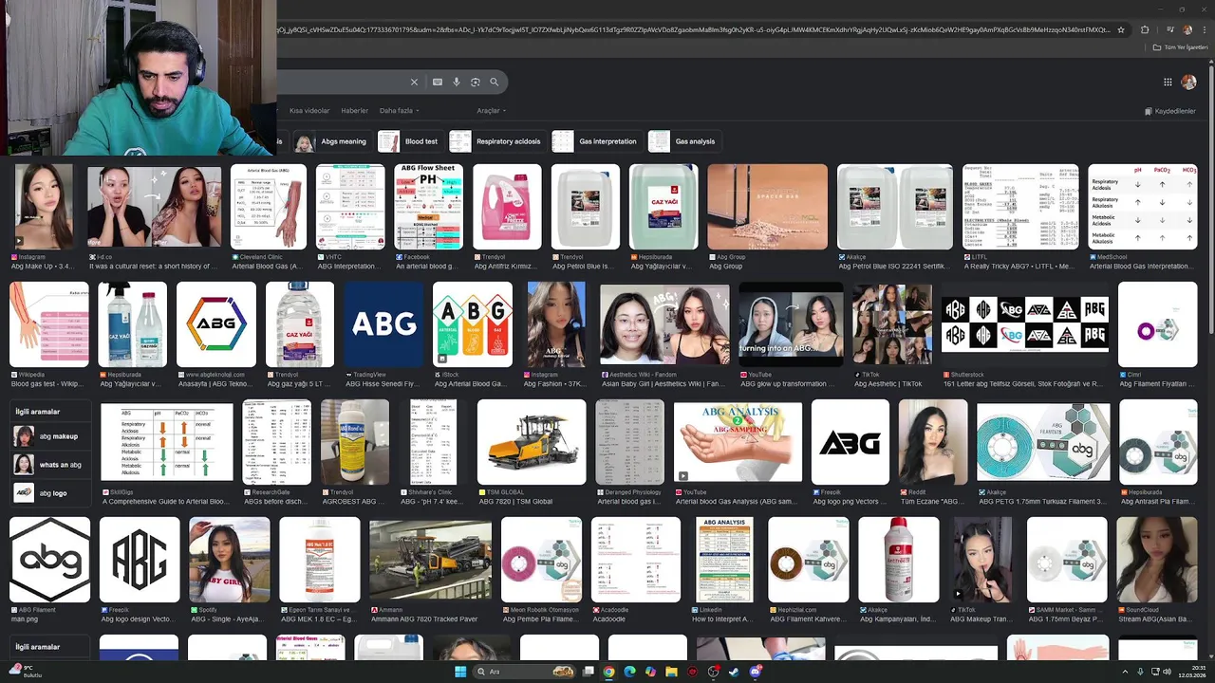The image size is (1215, 683).
Task: Open Chrome from the taskbar
Action: (x=608, y=672)
